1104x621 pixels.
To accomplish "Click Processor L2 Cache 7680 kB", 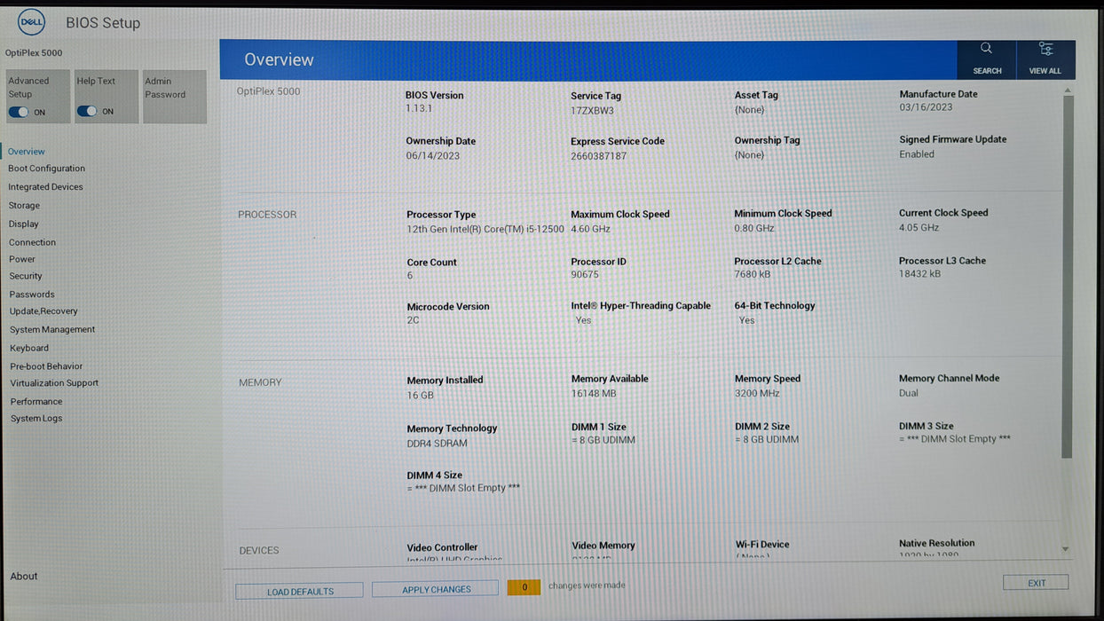I will pyautogui.click(x=753, y=275).
